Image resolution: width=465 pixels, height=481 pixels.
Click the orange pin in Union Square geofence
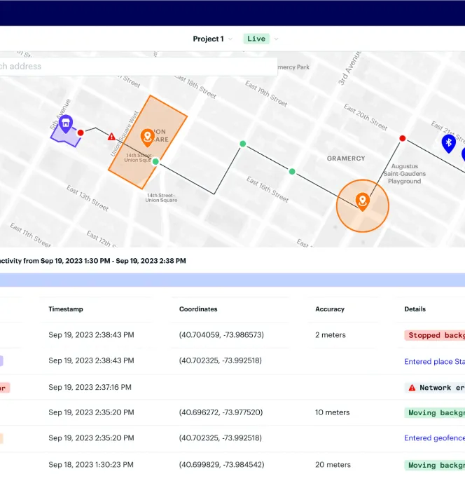click(x=147, y=137)
